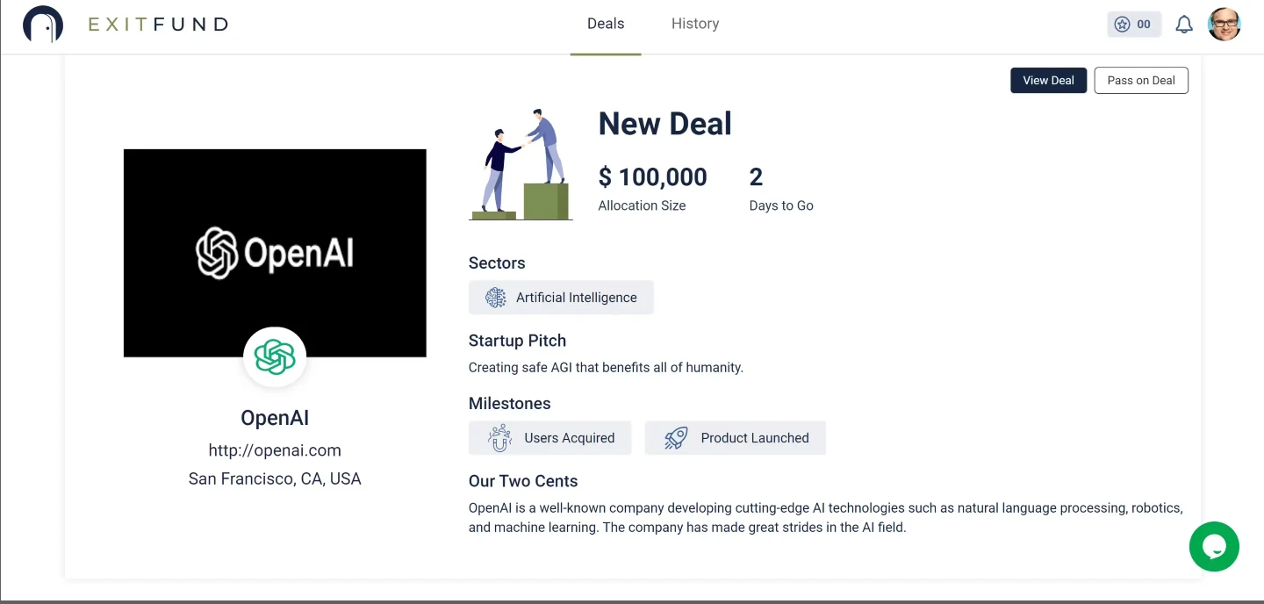Select the Product Launched milestone chip

coord(736,437)
